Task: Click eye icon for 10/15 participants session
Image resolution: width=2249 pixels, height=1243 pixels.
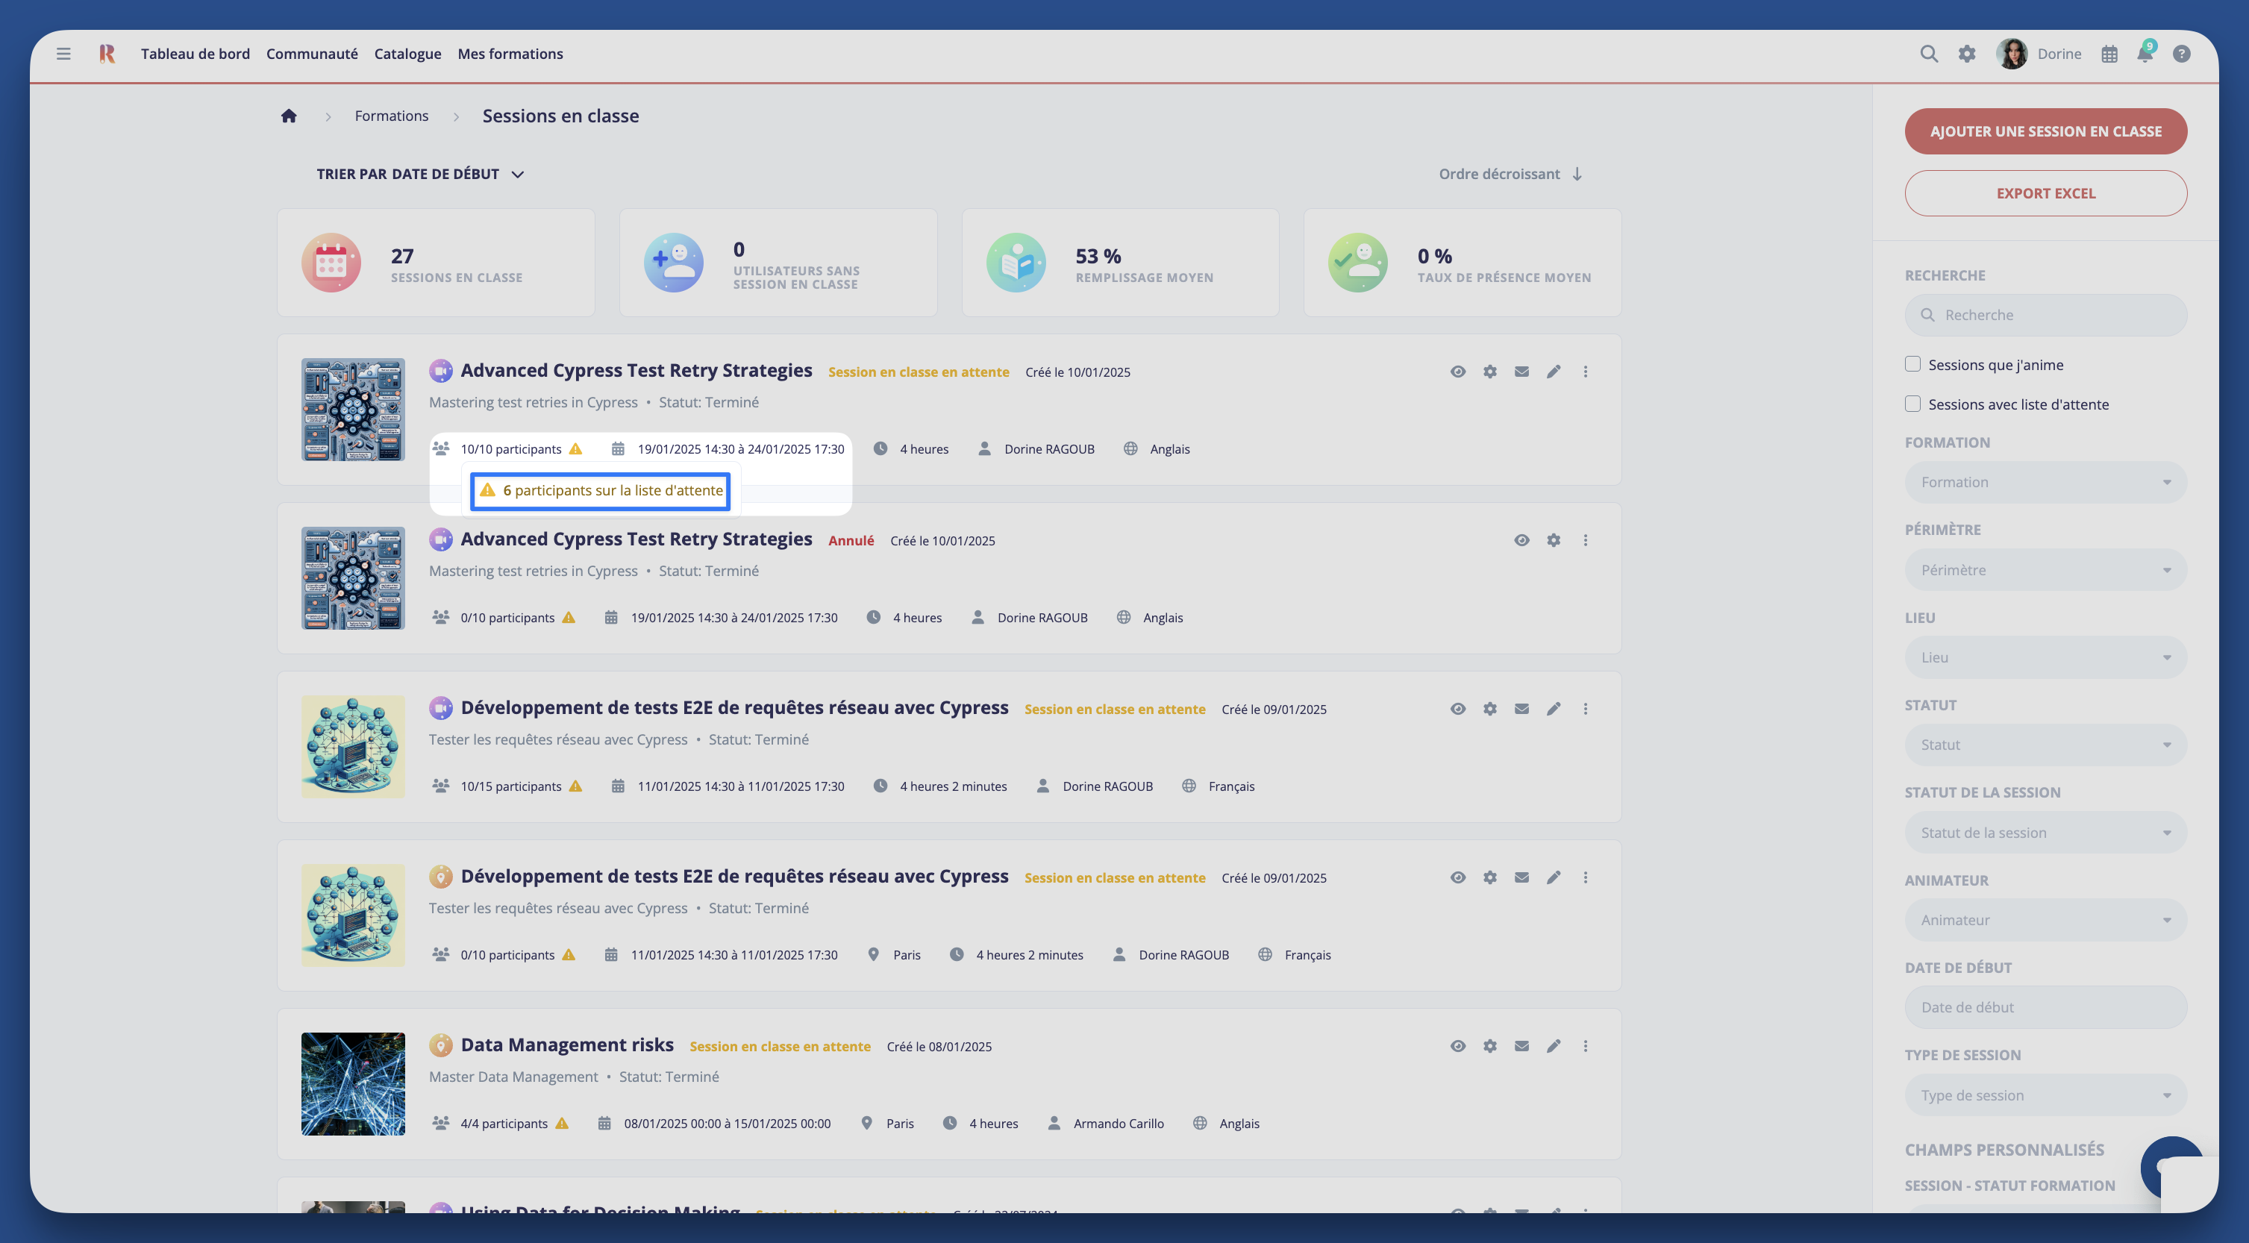Action: pos(1457,709)
